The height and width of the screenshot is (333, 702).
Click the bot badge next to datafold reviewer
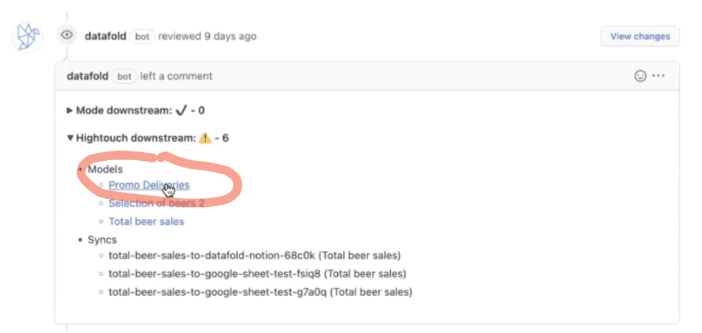pyautogui.click(x=141, y=36)
